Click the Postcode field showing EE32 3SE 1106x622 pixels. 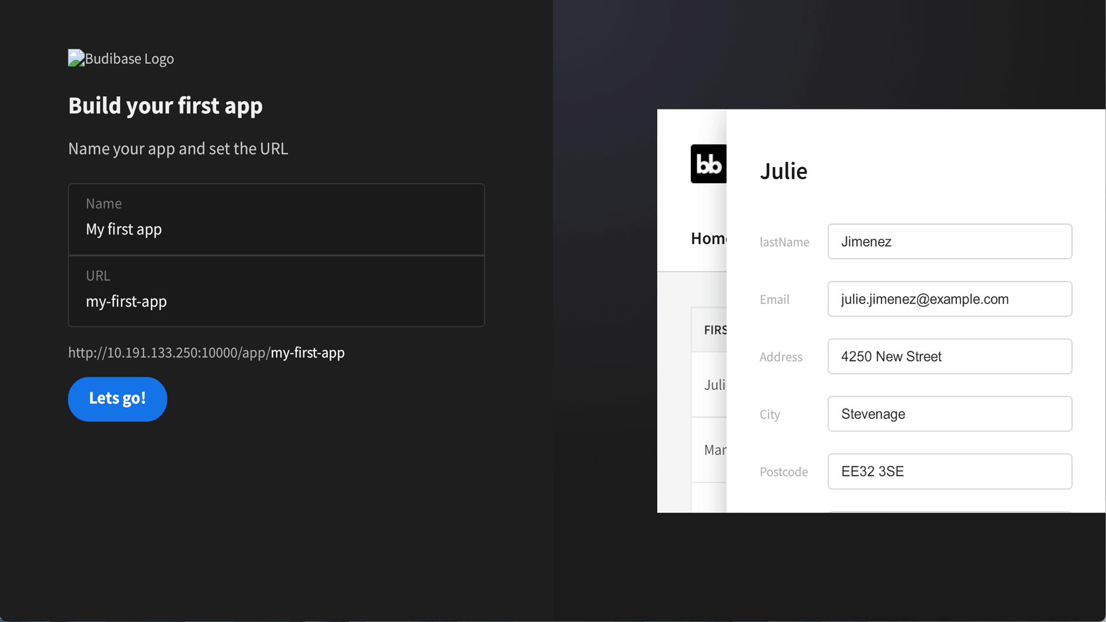point(949,471)
